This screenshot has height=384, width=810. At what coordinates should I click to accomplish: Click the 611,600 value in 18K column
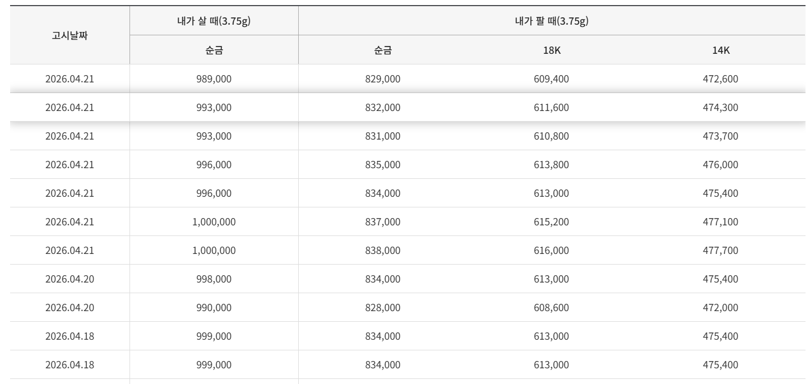[552, 108]
